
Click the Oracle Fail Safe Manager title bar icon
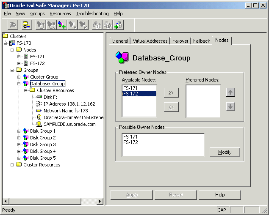(6, 5)
